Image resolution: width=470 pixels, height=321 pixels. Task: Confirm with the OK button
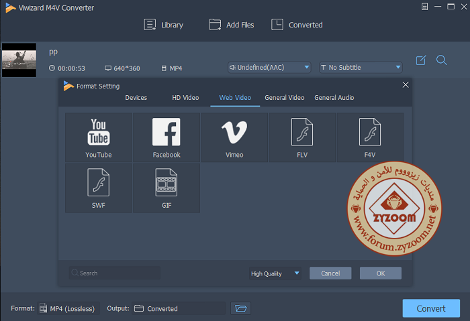tap(381, 273)
